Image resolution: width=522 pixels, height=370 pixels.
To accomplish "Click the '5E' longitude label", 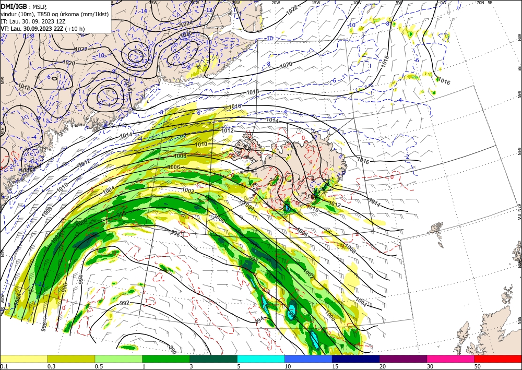I will [x=490, y=3].
